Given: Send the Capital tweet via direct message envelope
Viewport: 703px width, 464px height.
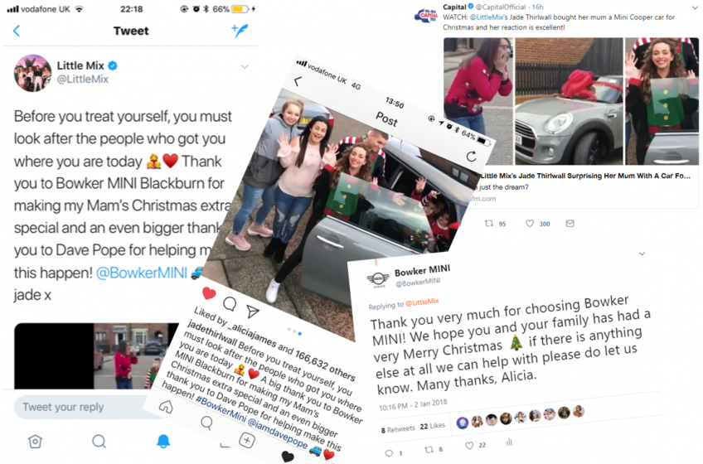Looking at the screenshot, I should click(x=570, y=223).
